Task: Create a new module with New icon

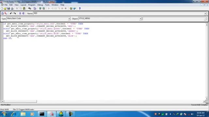Action: point(2,9)
